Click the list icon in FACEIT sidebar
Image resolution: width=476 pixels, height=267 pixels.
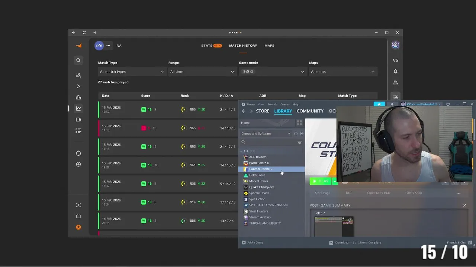pyautogui.click(x=78, y=131)
